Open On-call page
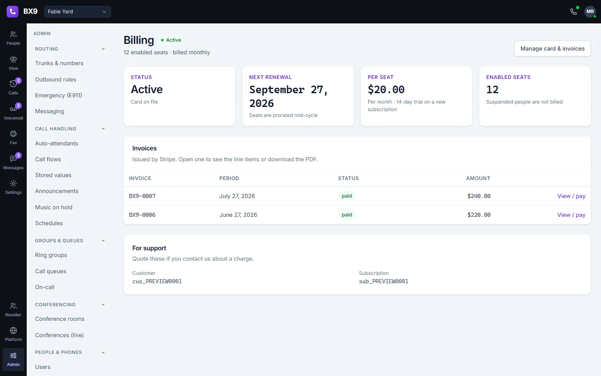Image resolution: width=601 pixels, height=376 pixels. point(45,287)
